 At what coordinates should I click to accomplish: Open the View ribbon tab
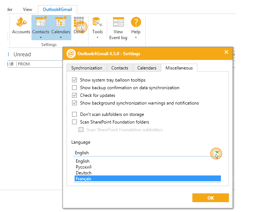coord(27,10)
